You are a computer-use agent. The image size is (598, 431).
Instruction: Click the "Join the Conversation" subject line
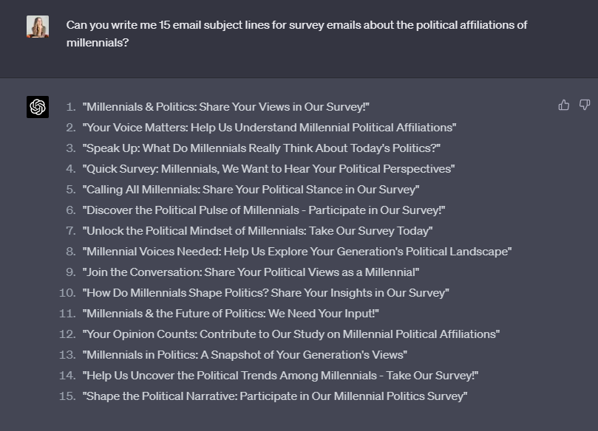point(251,272)
